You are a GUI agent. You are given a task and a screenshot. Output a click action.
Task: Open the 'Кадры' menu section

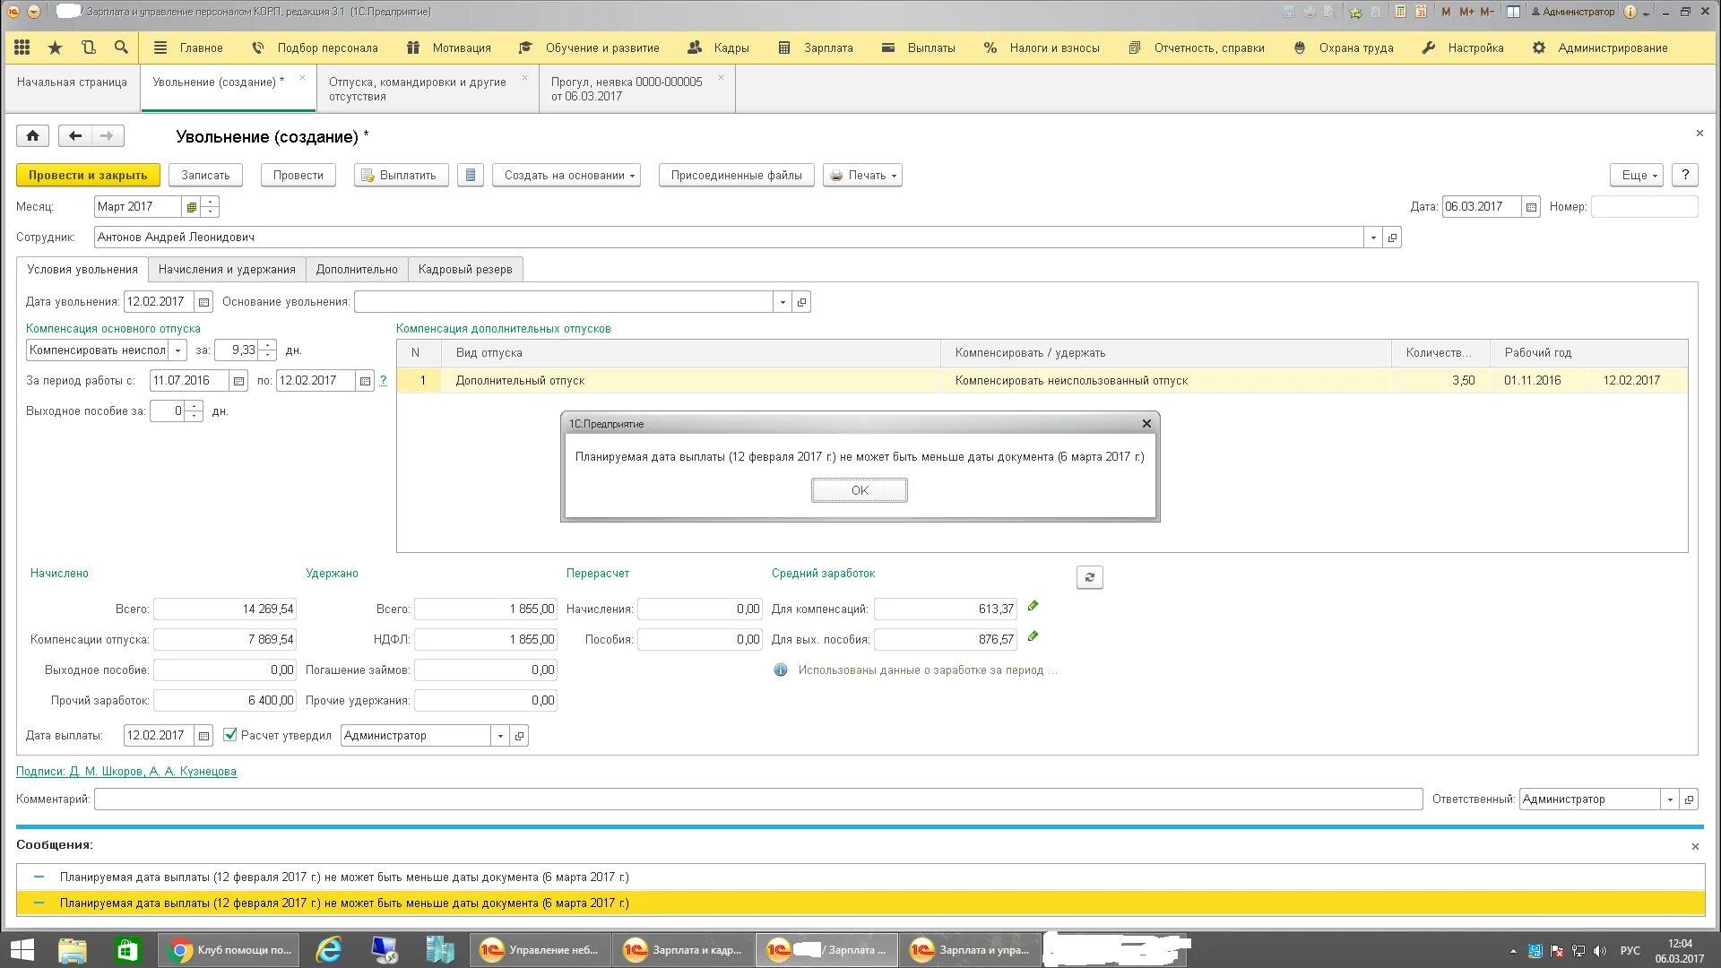point(718,48)
